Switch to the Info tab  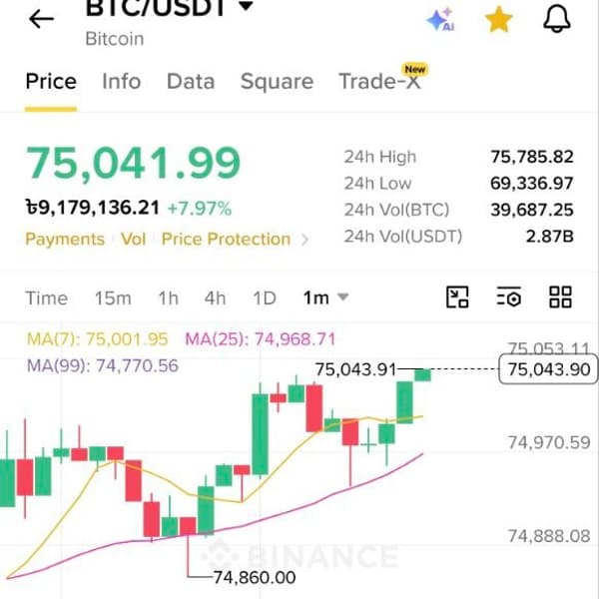click(122, 82)
